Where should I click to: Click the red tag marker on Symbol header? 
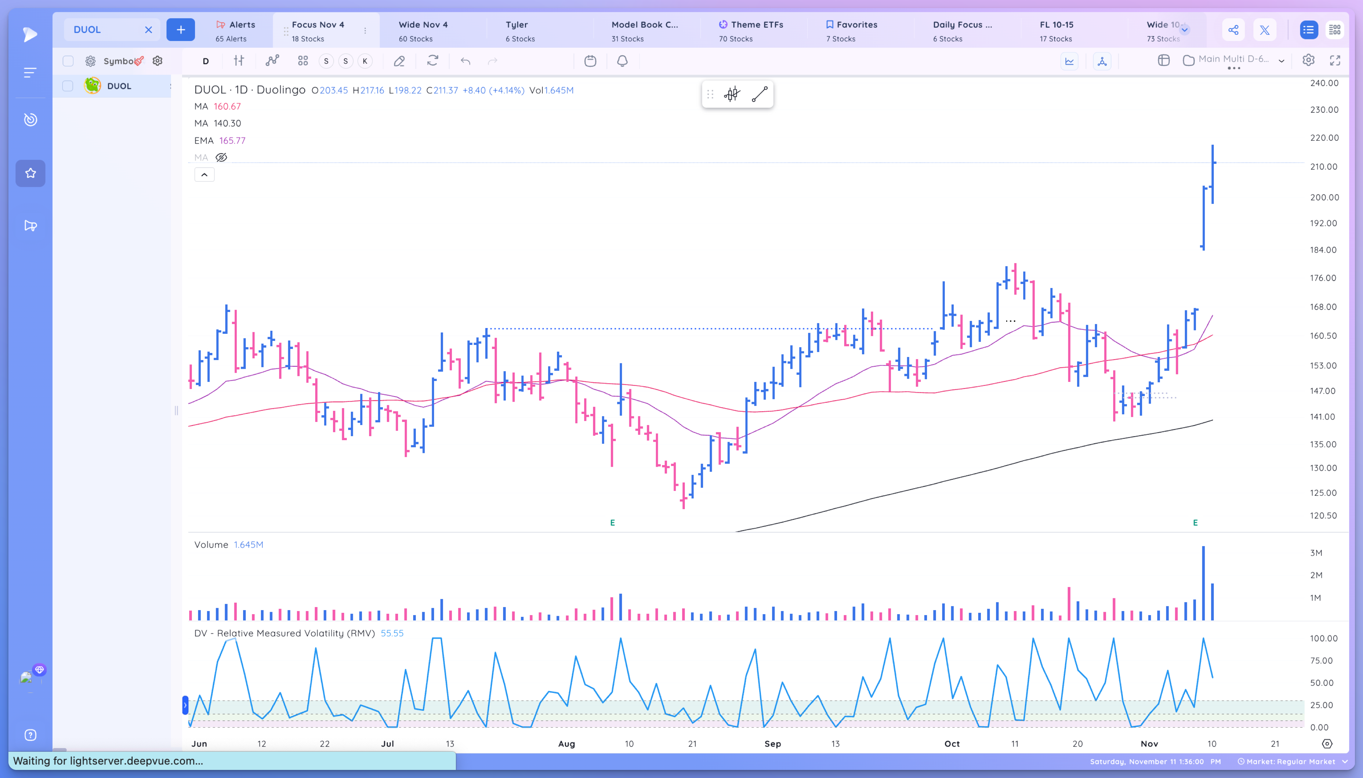(x=139, y=61)
